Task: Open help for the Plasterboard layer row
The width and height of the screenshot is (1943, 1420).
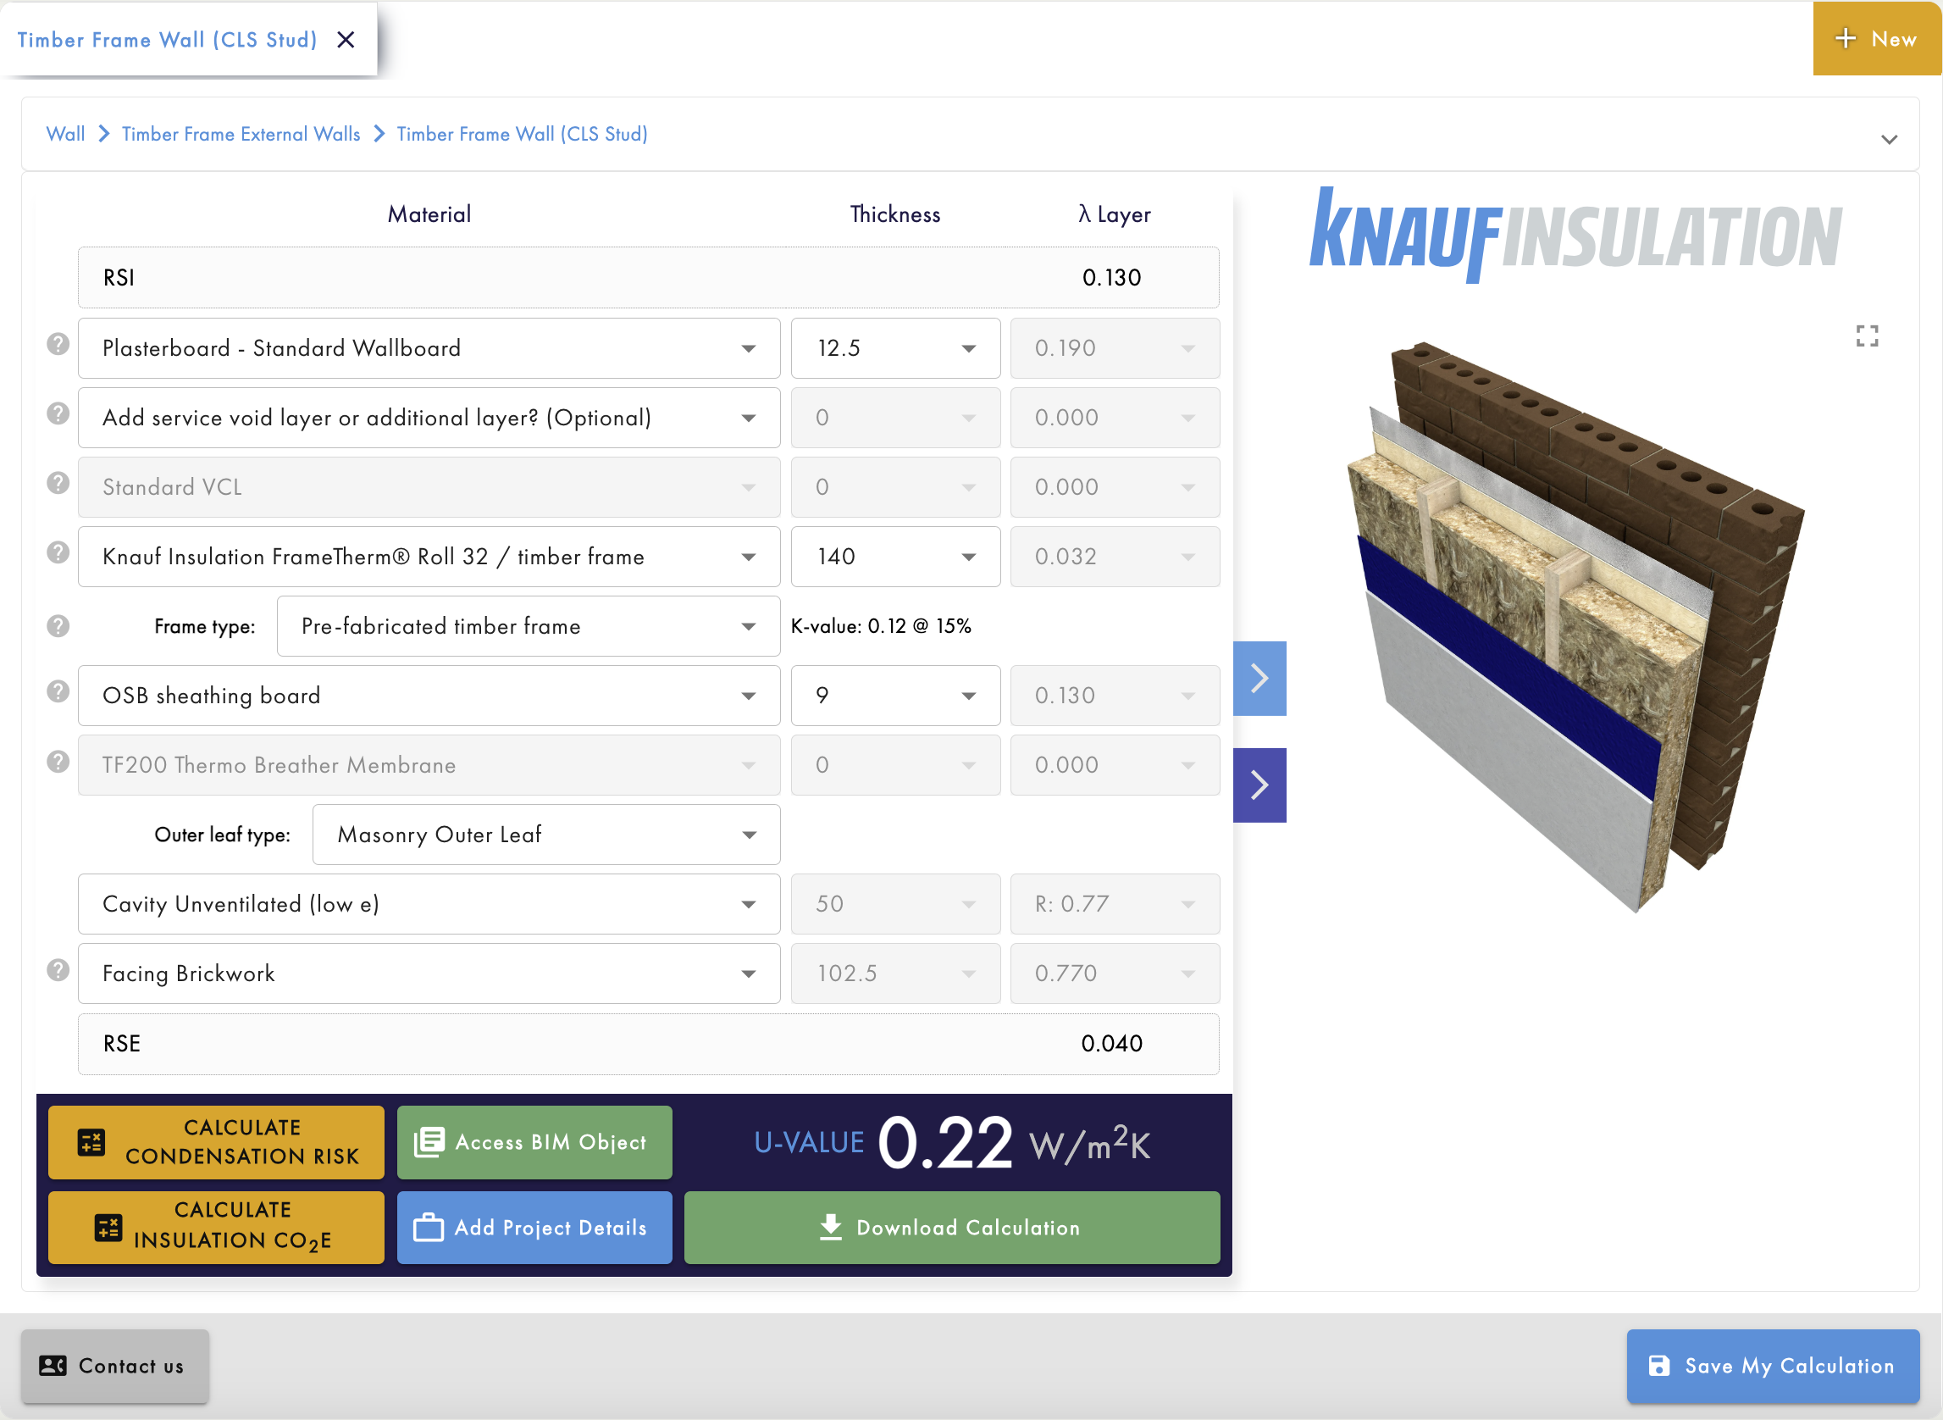Action: click(58, 345)
